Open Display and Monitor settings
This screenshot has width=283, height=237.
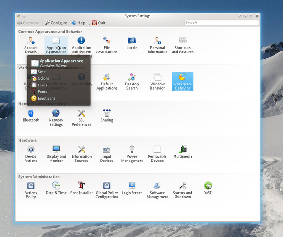click(x=56, y=153)
